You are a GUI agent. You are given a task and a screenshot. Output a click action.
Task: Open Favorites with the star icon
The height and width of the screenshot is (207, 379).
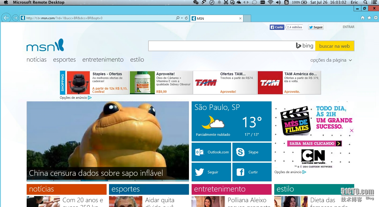[369, 18]
